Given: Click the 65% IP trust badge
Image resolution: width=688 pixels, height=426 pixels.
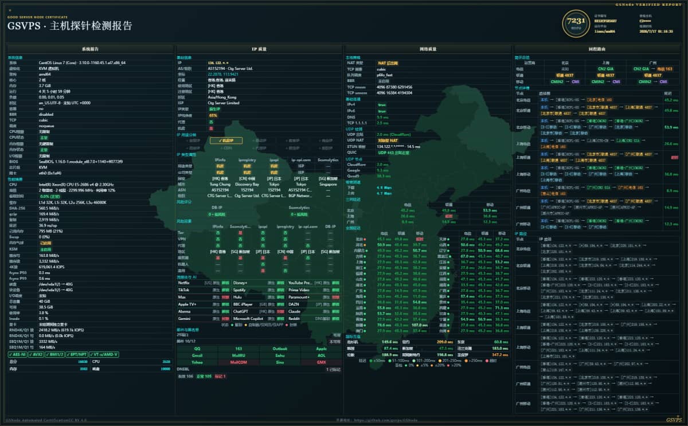Looking at the screenshot, I should click(x=213, y=115).
